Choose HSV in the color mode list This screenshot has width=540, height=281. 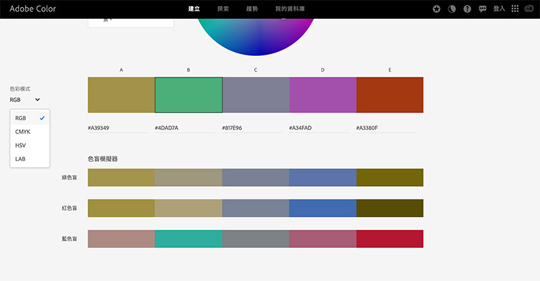pos(21,145)
